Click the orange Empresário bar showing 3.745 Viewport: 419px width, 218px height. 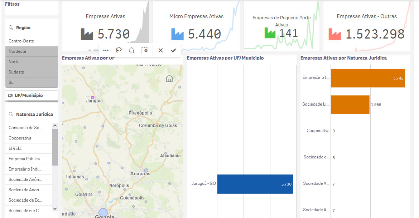[x=367, y=78]
